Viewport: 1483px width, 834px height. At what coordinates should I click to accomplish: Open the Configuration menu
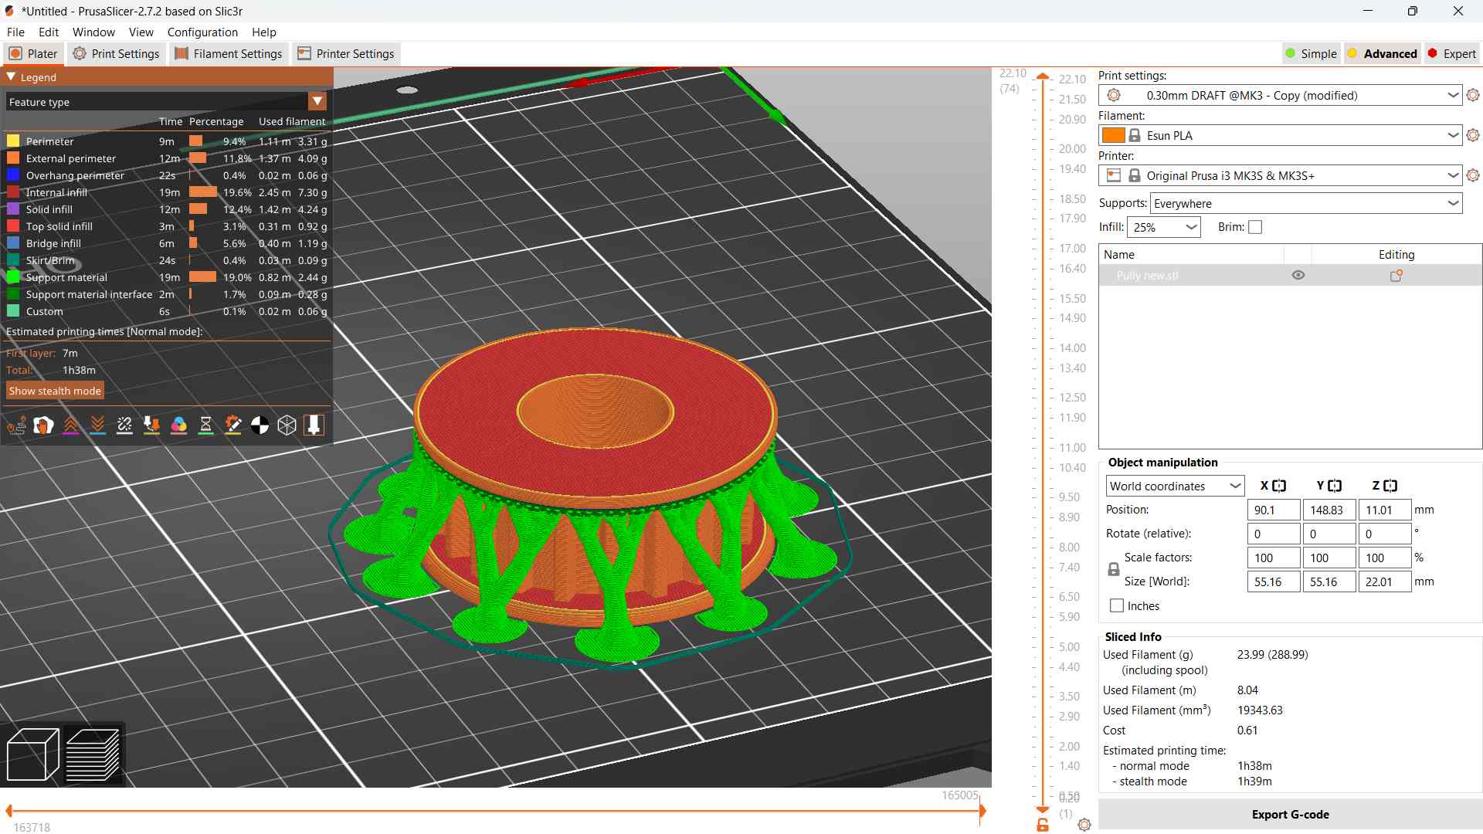202,32
